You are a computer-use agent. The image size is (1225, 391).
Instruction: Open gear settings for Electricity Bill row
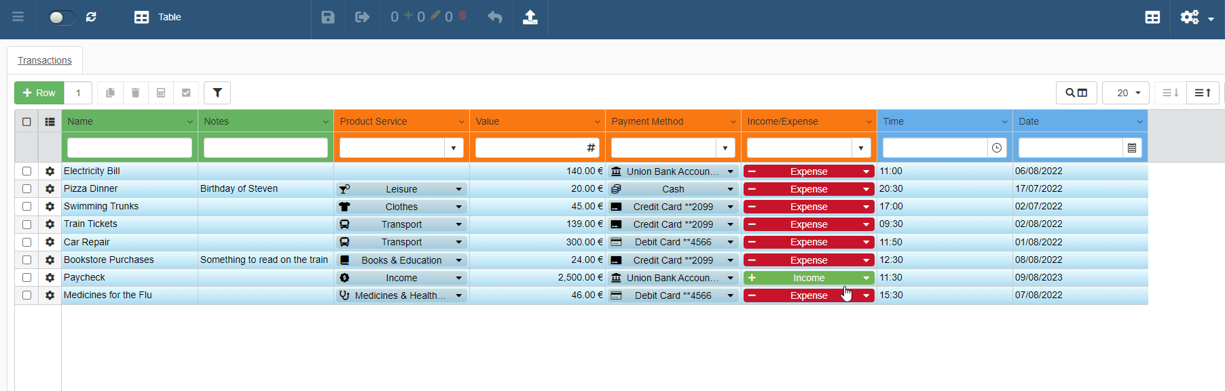coord(50,171)
